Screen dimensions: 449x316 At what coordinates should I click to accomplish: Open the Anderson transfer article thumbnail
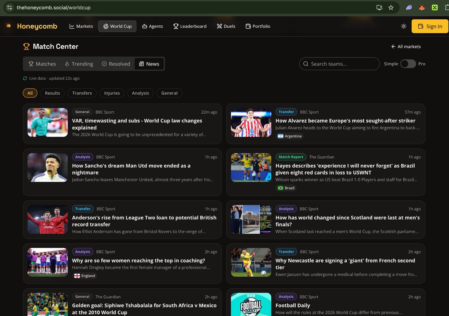(48, 219)
